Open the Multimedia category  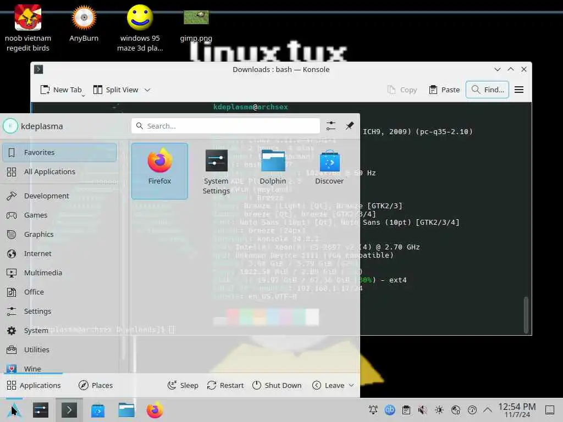point(59,273)
